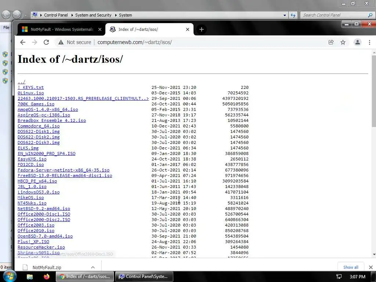
Task: Open the ! KEYS.txt file link
Action: (x=31, y=87)
